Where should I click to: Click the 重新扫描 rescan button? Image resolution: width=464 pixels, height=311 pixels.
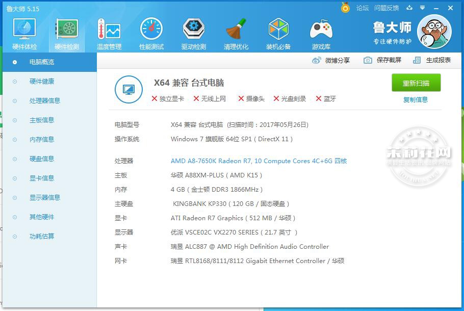pyautogui.click(x=416, y=83)
